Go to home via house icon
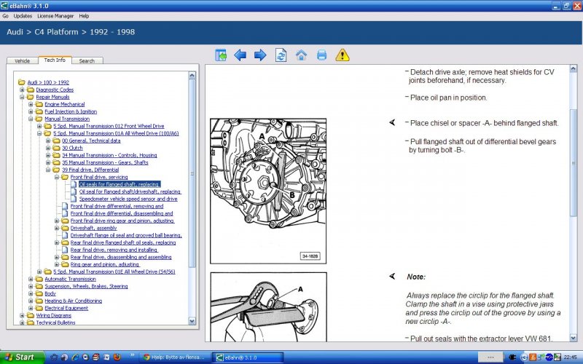This screenshot has height=364, width=583. [x=301, y=55]
